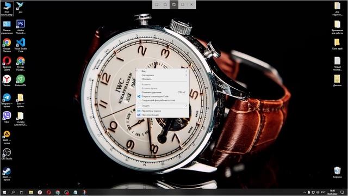The image size is (348, 196).
Task: Choose 'Открыть с помощью Code' entry
Action: pyautogui.click(x=162, y=96)
